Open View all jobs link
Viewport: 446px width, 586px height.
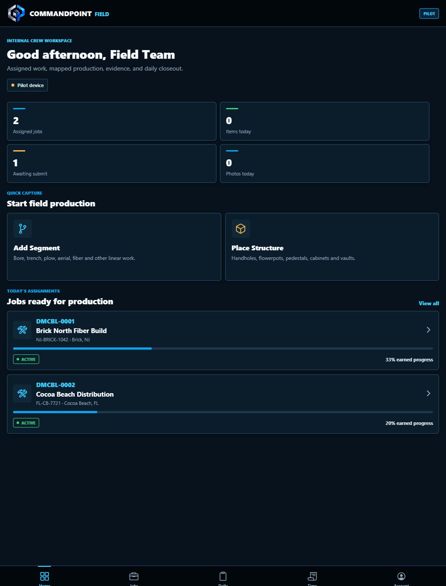pos(429,303)
